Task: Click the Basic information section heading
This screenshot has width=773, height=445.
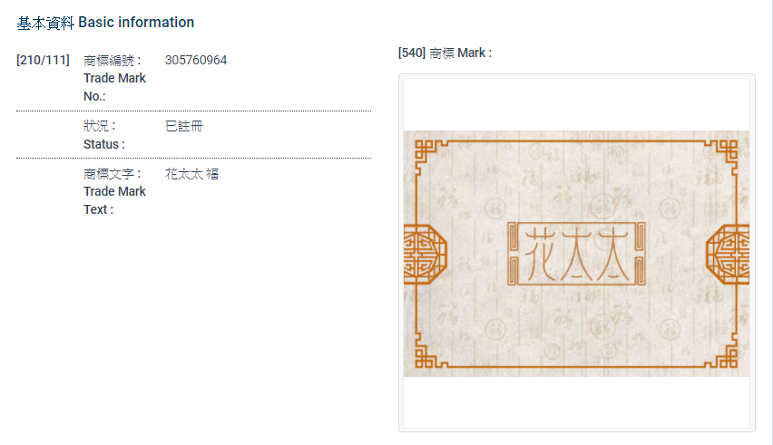Action: tap(105, 22)
